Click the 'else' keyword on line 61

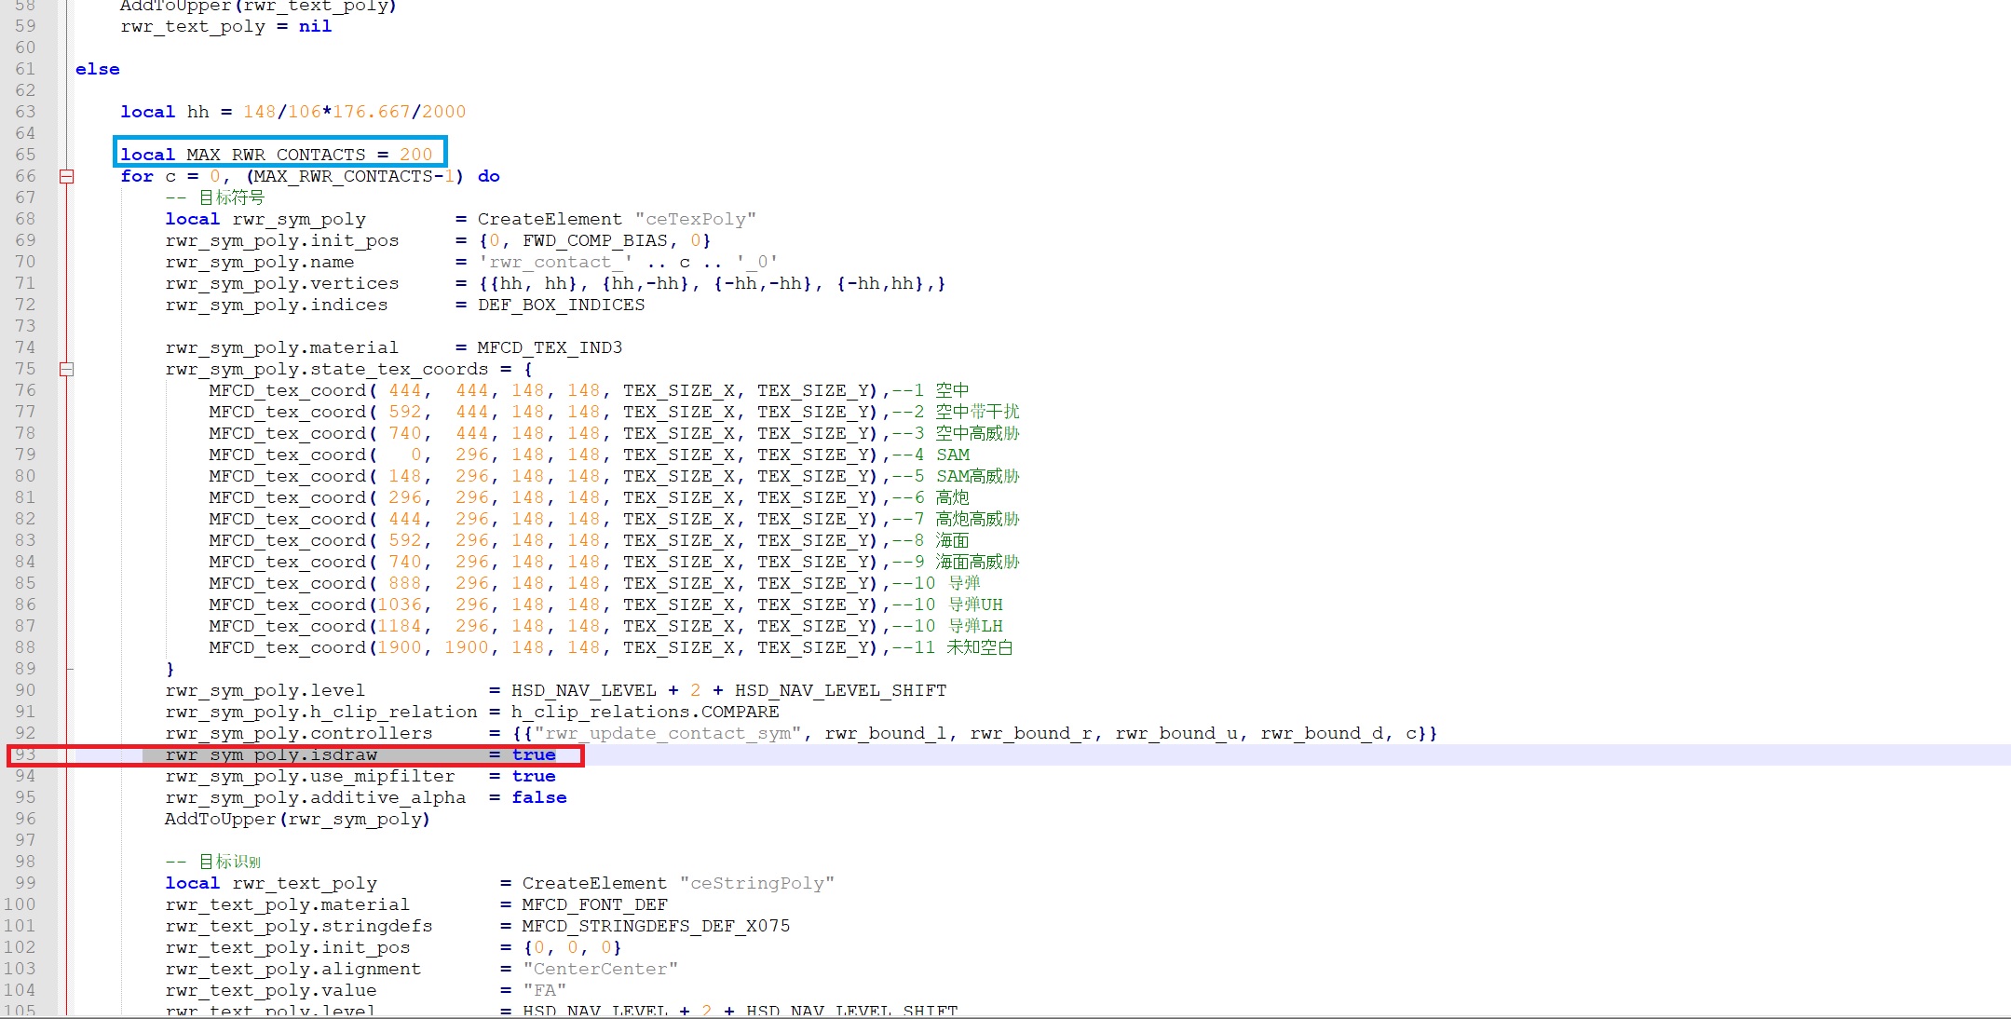pos(98,69)
